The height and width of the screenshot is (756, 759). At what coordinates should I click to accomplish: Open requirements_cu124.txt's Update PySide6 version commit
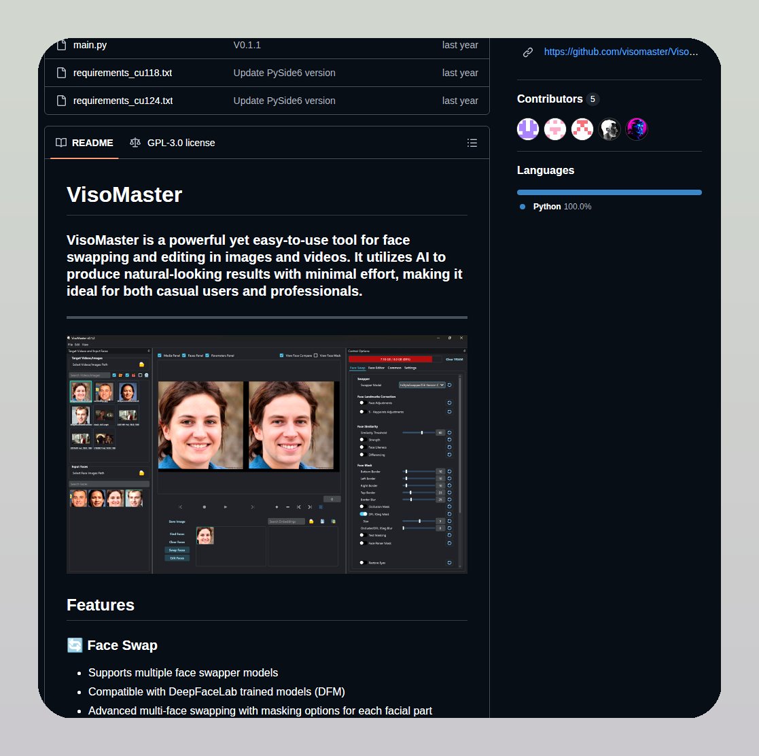284,101
